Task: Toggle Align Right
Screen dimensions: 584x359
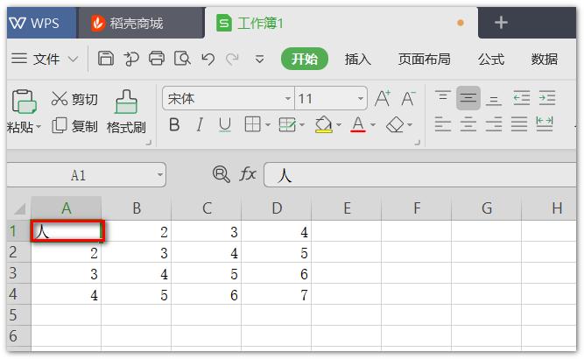Action: click(494, 124)
